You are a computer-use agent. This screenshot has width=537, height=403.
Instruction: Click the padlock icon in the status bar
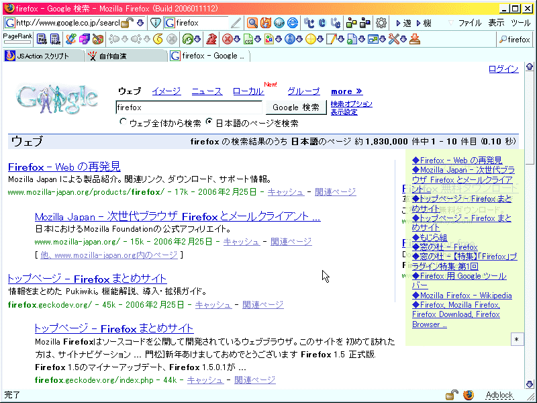pos(452,395)
